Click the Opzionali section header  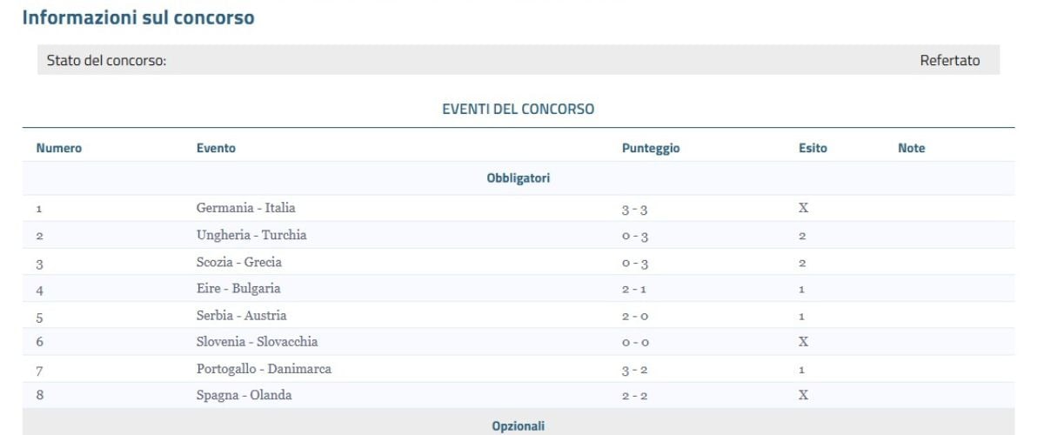tap(519, 425)
